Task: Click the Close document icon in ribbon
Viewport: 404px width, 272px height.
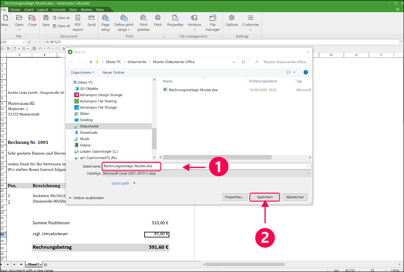Action: 32,18
